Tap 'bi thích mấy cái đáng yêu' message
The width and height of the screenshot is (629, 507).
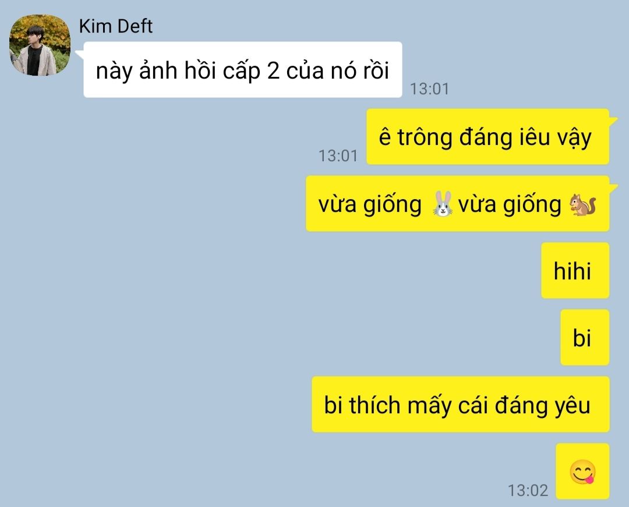point(461,405)
